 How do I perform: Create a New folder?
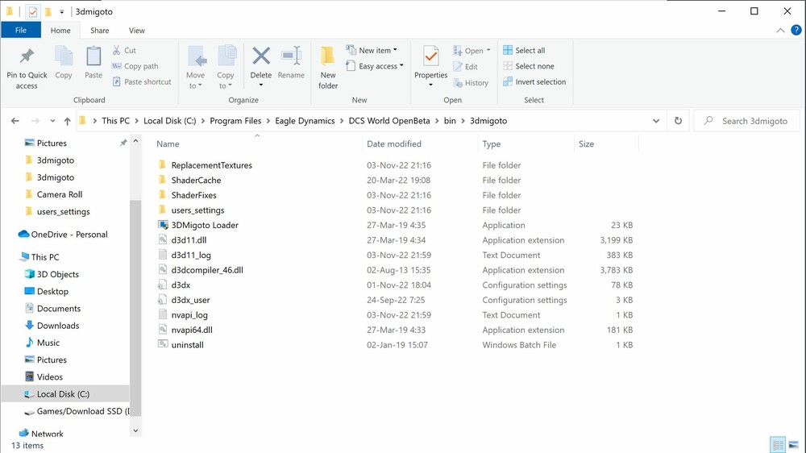tap(328, 68)
